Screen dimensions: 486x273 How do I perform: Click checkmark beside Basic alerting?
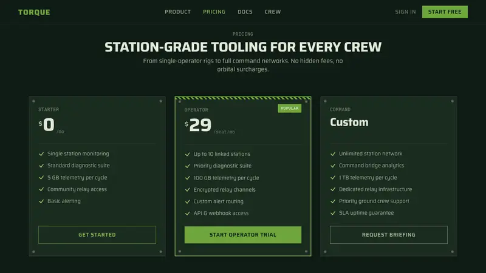pyautogui.click(x=41, y=201)
